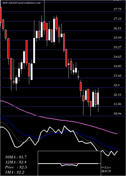Click the 37.75 price axis label
Viewport: 126px width, 176px height.
click(117, 9)
